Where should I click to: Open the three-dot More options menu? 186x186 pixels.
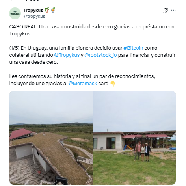(173, 10)
